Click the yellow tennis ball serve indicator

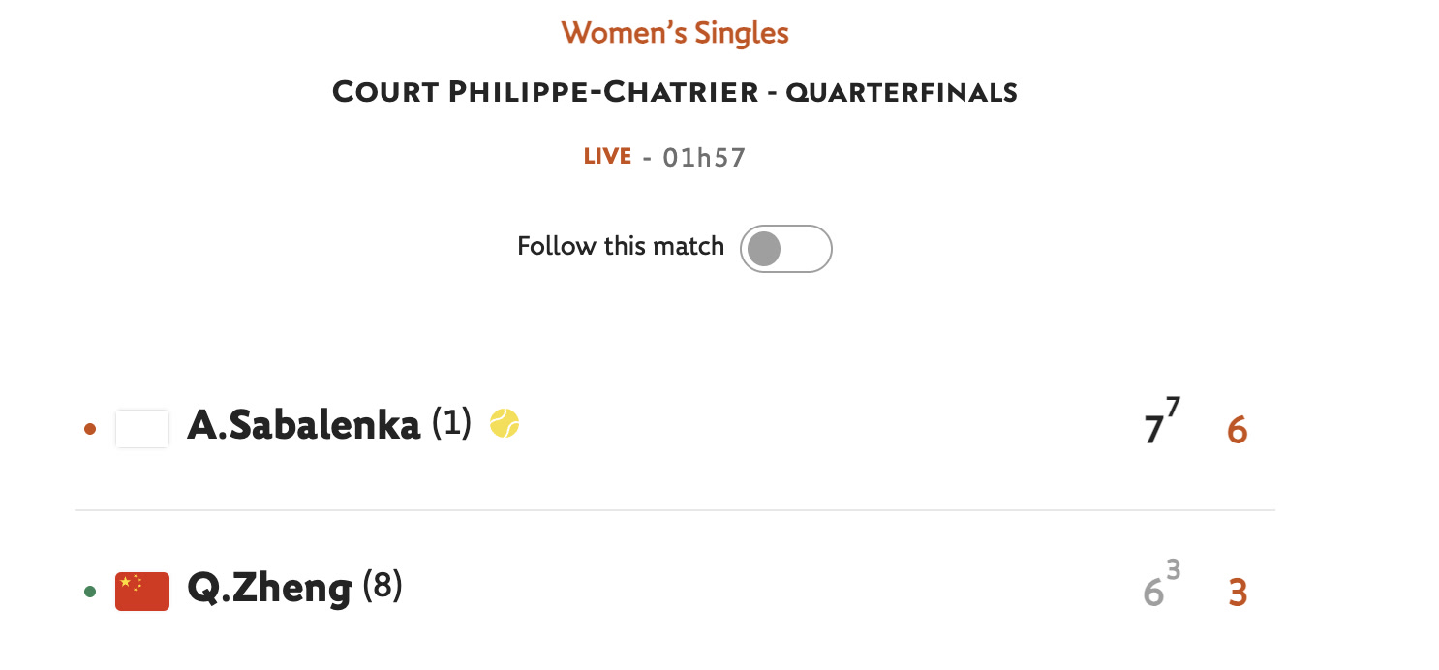click(x=505, y=423)
